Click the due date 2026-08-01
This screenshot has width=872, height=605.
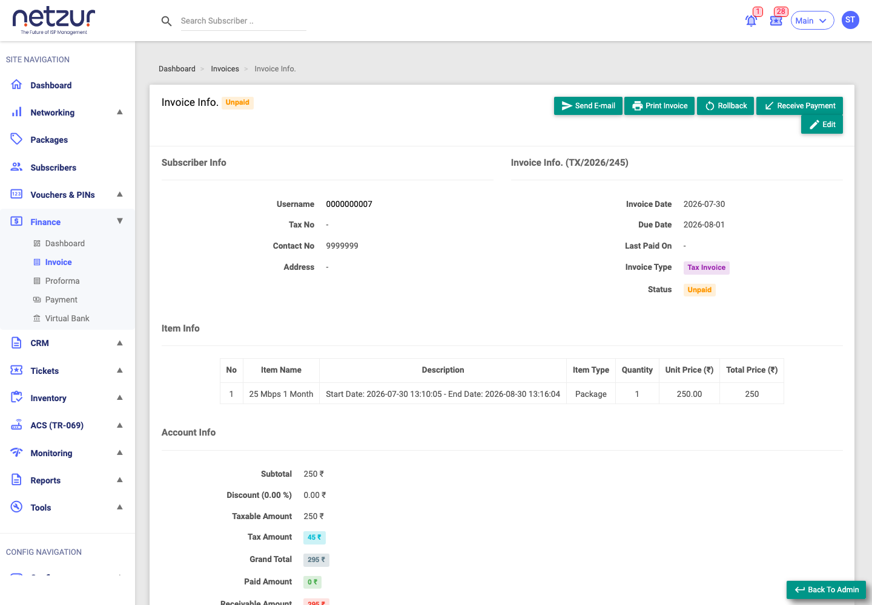pos(704,225)
